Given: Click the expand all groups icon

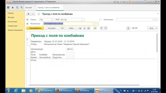Looking at the screenshot, I should [101, 28].
